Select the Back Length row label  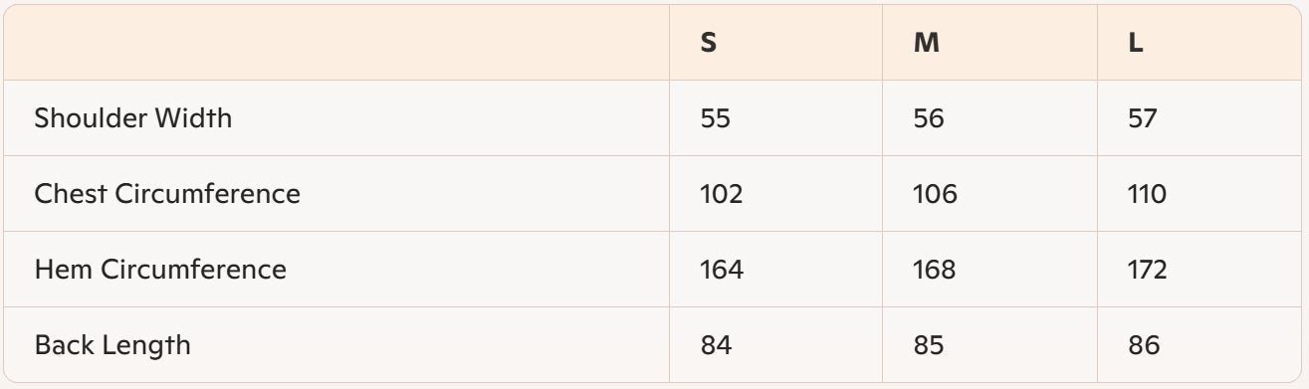click(112, 346)
